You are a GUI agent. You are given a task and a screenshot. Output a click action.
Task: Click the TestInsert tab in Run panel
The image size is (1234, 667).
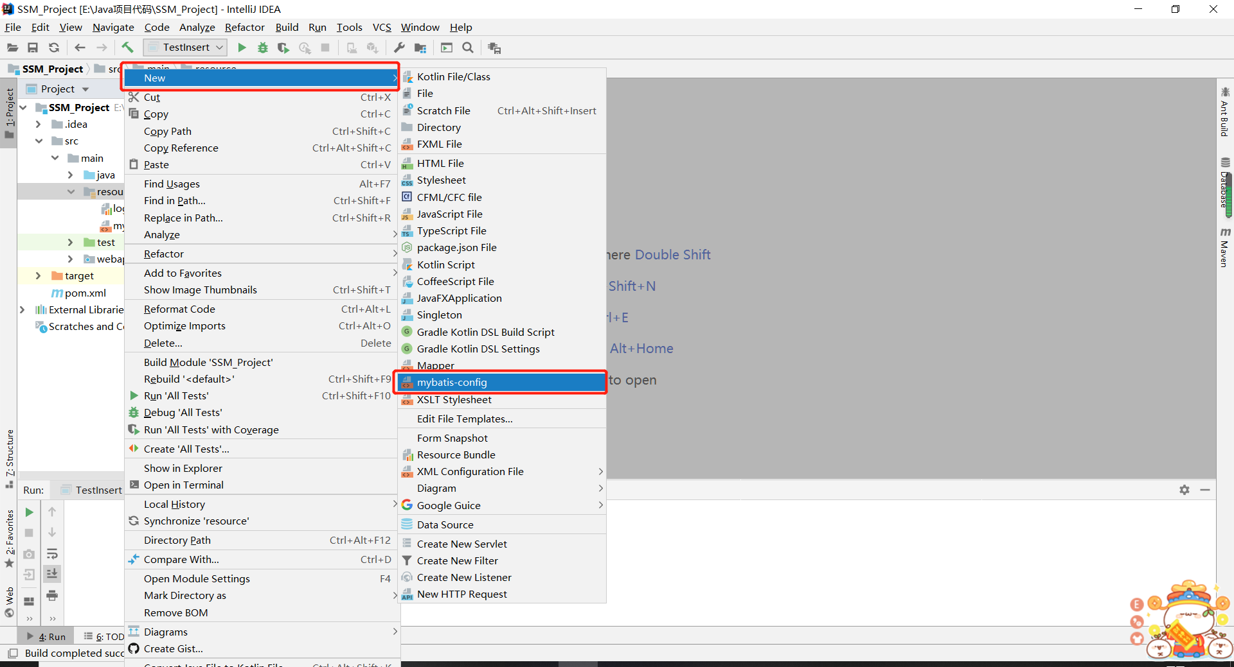[x=91, y=490]
